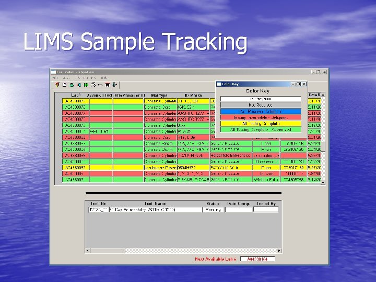Click the 56 Day Permeability test name field
Screen dimensions: 376x282
(x=156, y=209)
